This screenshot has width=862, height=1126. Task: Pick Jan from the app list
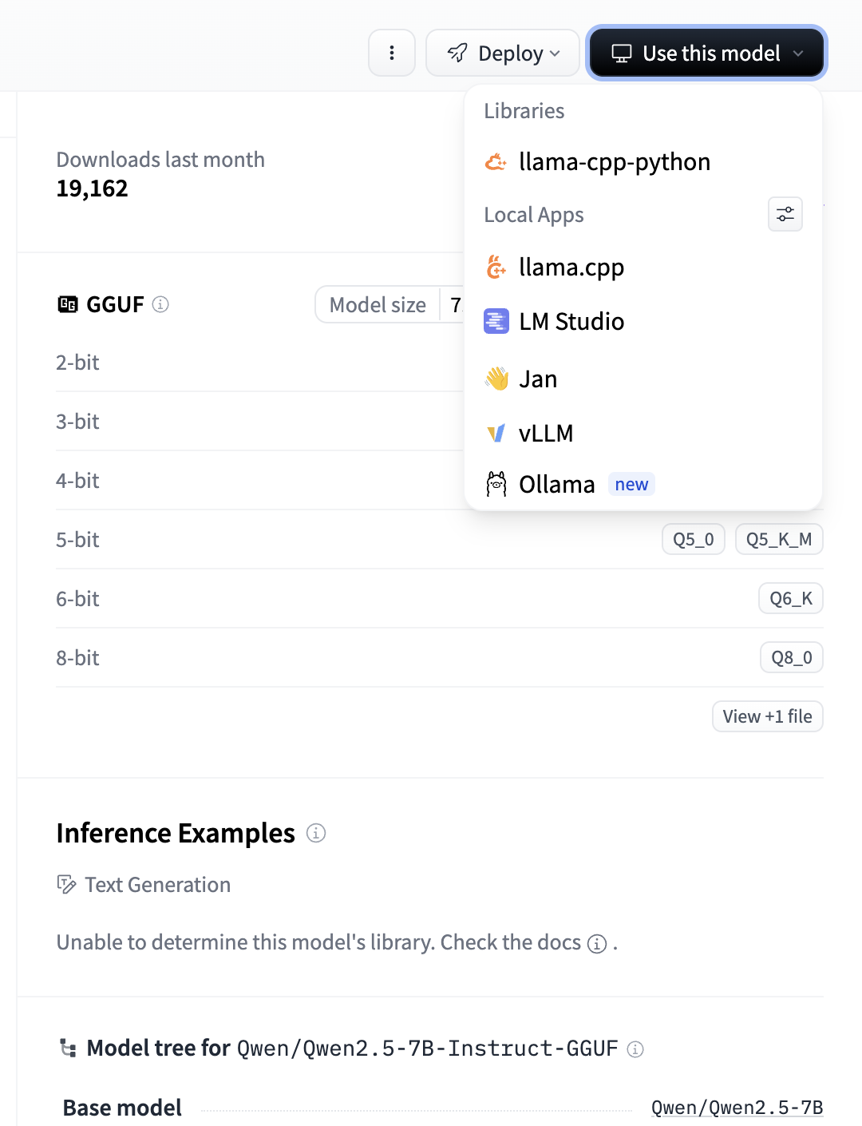[537, 379]
